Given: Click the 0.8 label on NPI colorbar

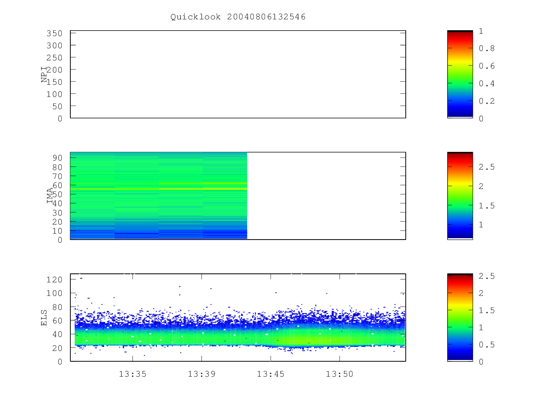Looking at the screenshot, I should [486, 48].
